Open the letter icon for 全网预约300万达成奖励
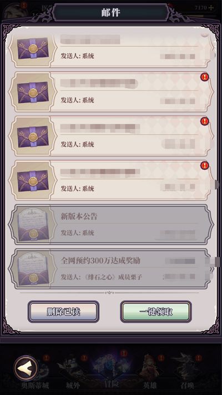The image size is (222, 395). click(x=33, y=269)
